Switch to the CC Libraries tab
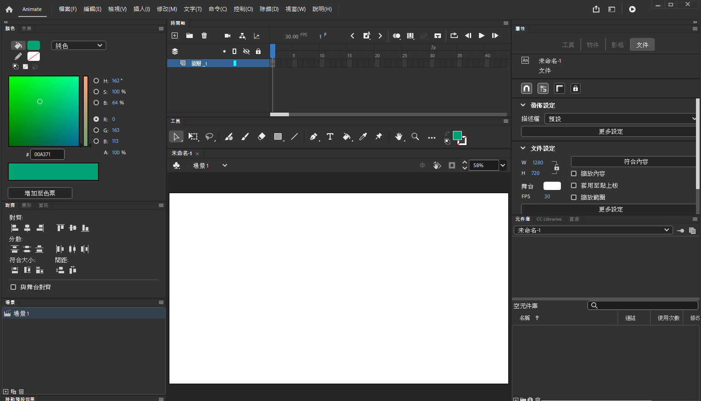Screen dimensions: 701x401 (x=549, y=219)
